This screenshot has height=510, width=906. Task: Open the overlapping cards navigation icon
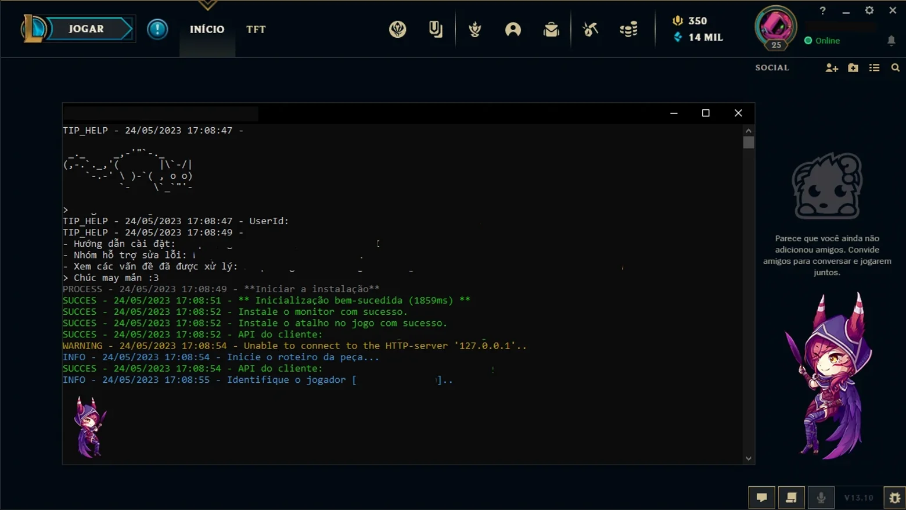pos(436,29)
